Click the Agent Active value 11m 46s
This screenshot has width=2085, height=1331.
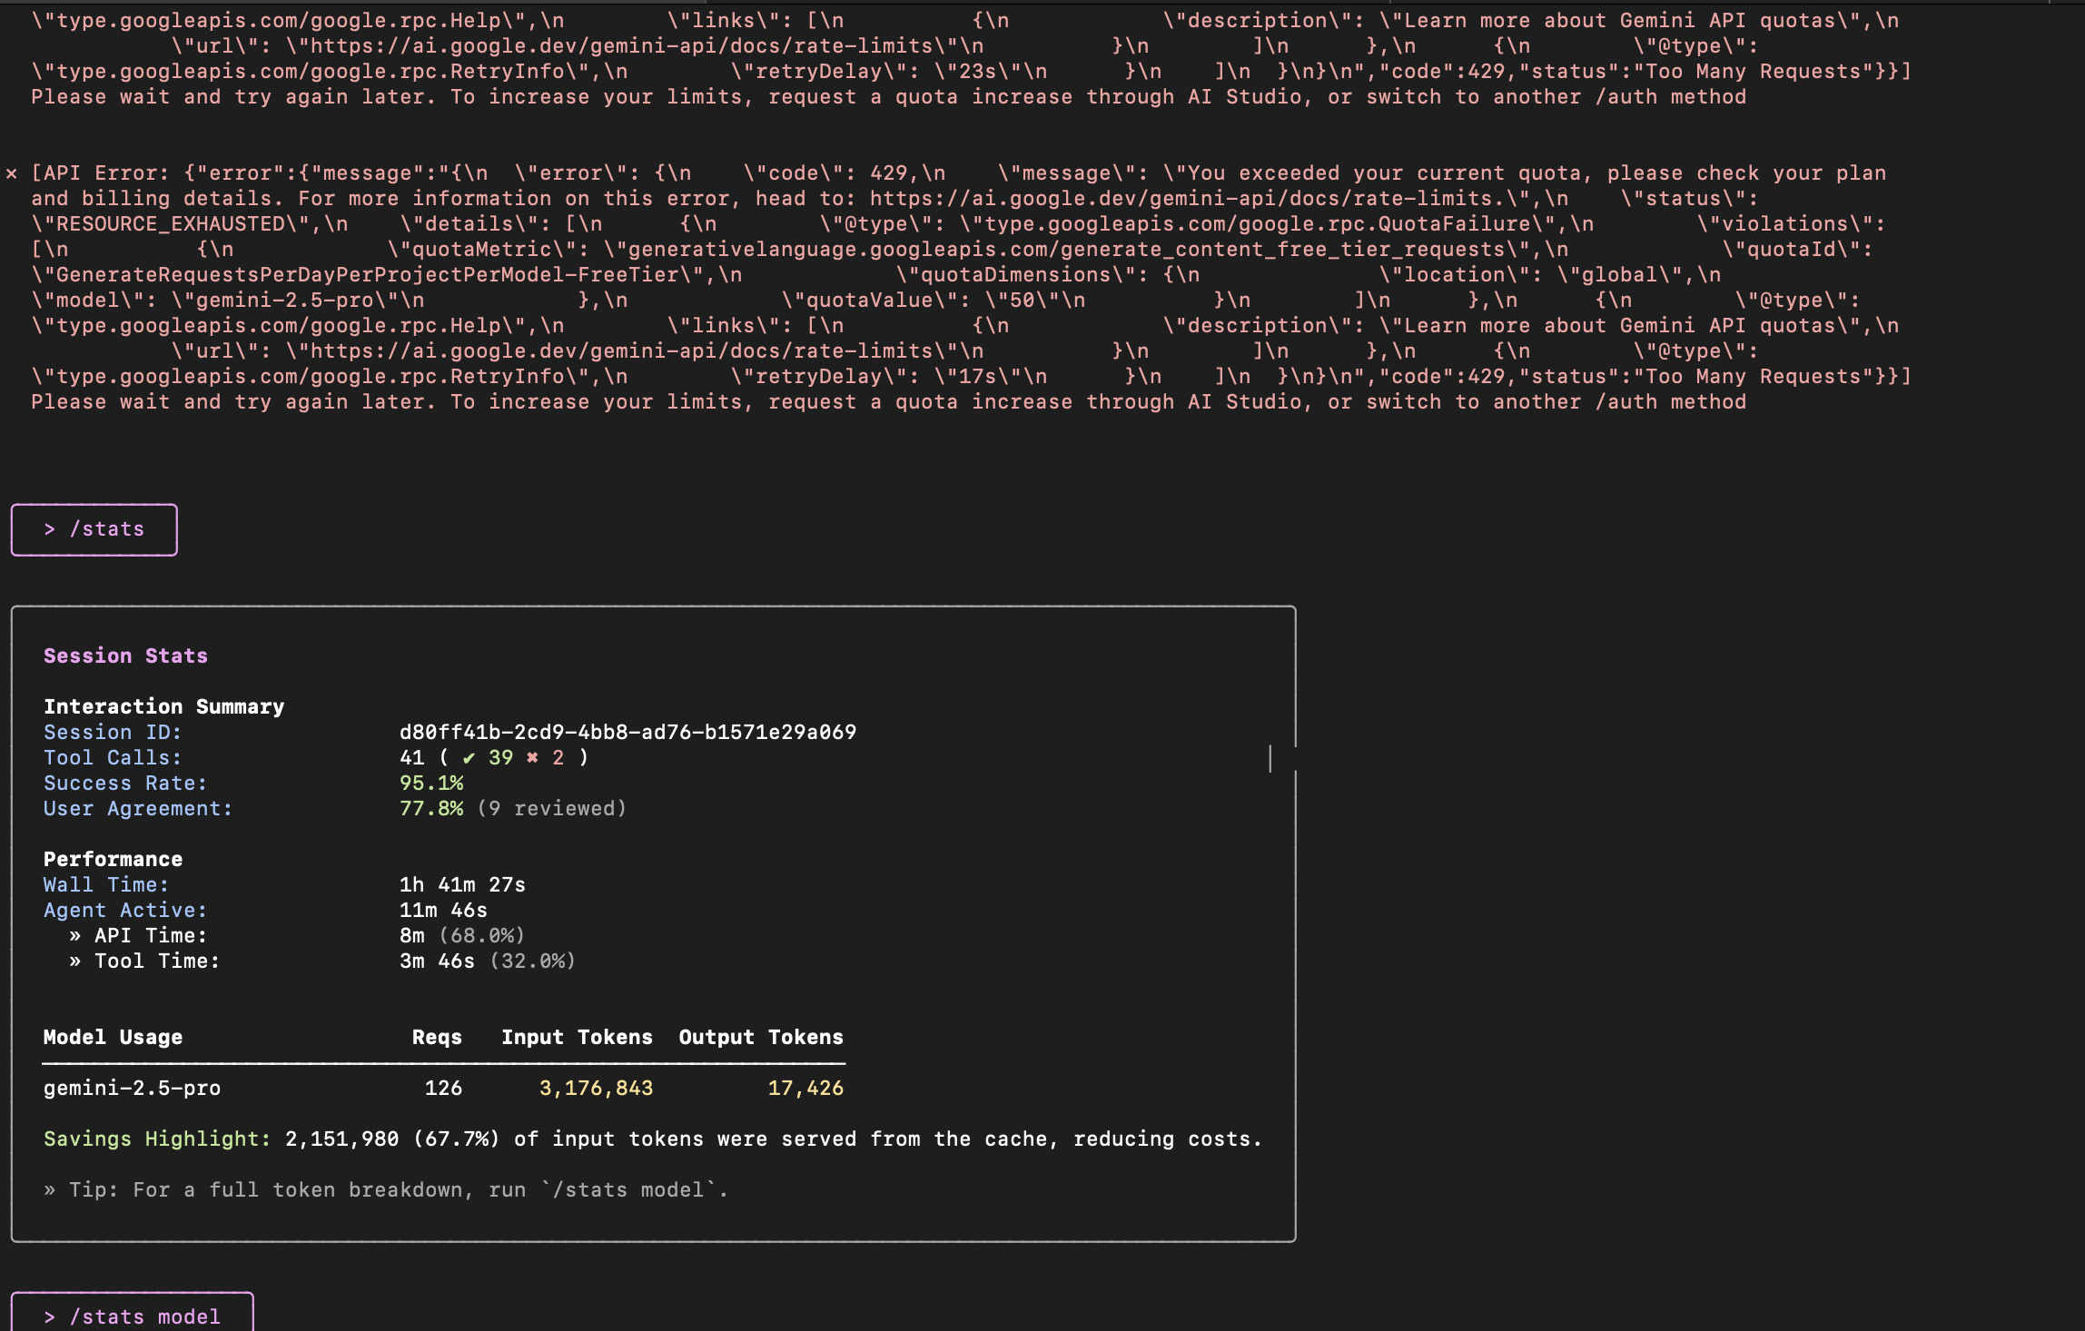[x=443, y=910]
